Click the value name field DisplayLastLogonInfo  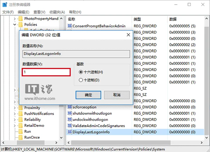pos(76,54)
